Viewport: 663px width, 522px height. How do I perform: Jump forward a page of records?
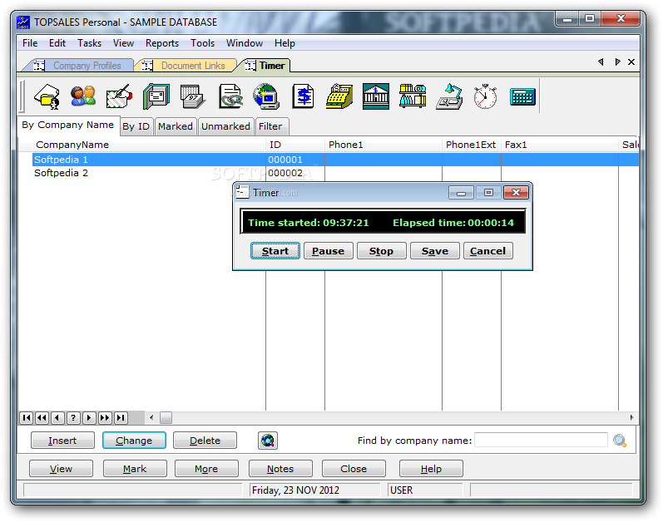point(105,418)
